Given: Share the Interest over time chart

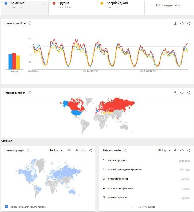Looking at the screenshot, I should click(x=188, y=23).
